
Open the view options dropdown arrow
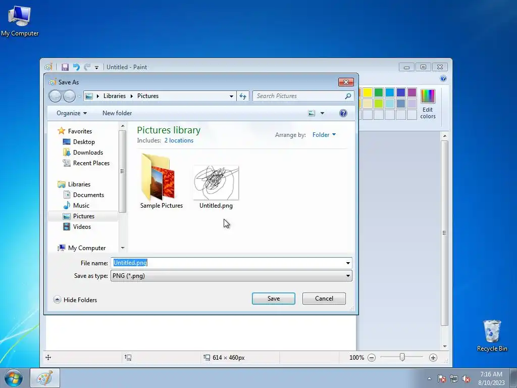322,113
